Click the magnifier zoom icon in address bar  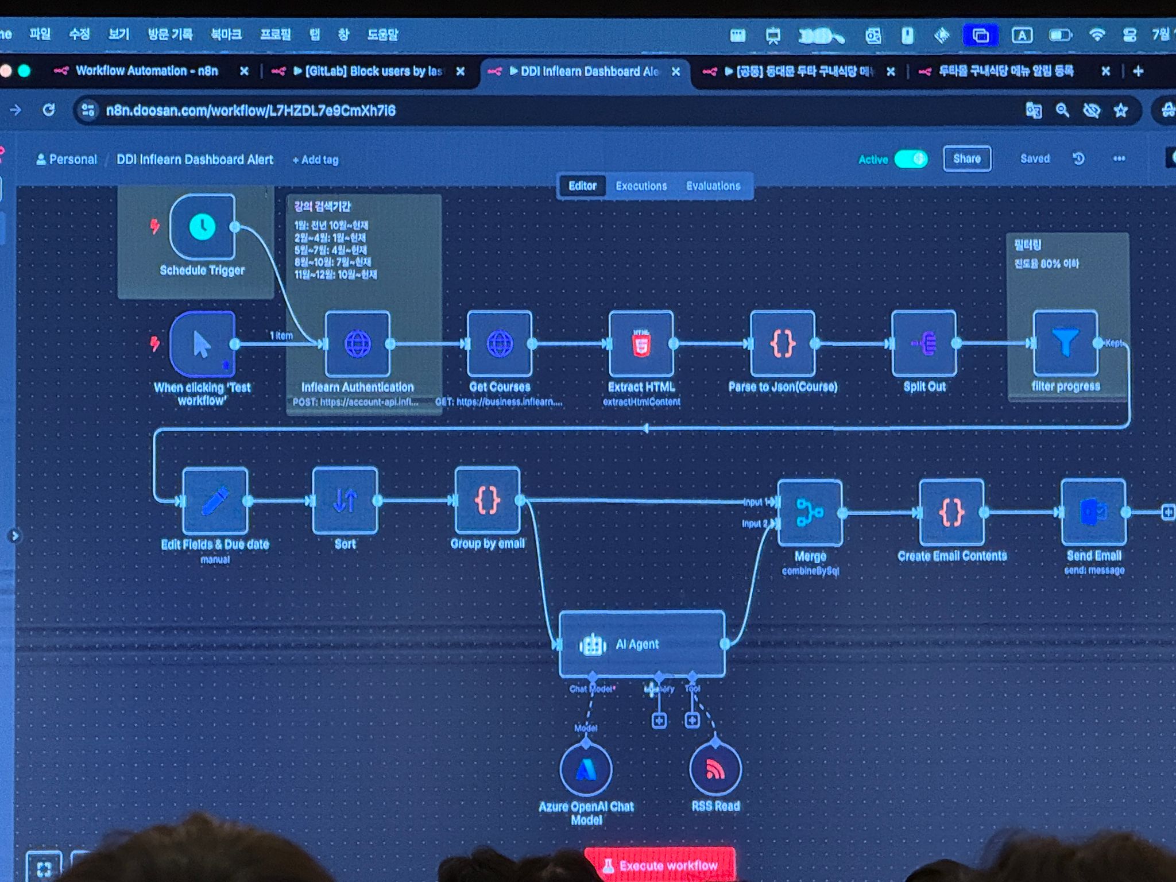(1062, 110)
